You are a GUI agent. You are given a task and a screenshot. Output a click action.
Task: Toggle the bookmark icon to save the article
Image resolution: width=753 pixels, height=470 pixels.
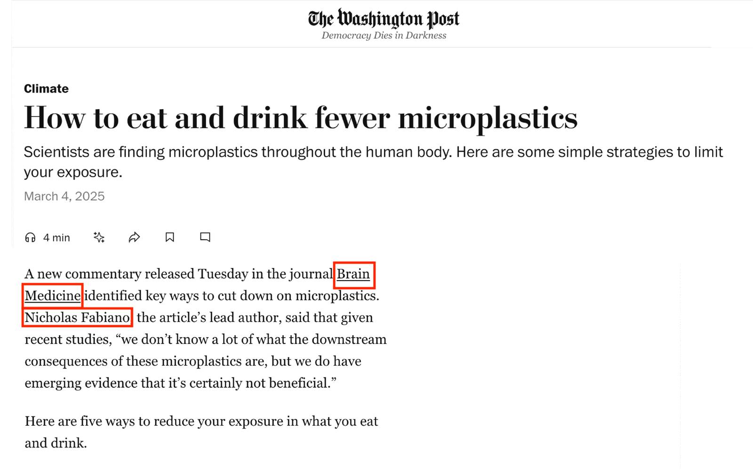(x=169, y=237)
